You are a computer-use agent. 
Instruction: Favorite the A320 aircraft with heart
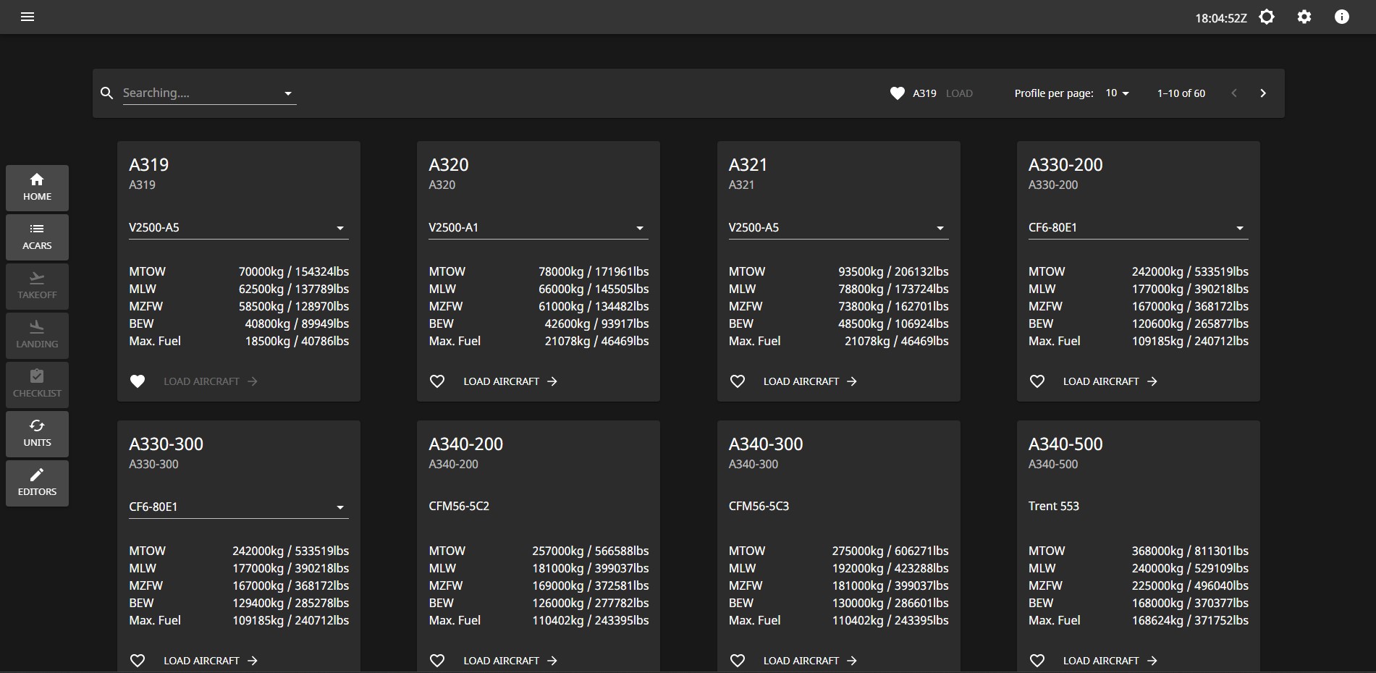pos(437,381)
